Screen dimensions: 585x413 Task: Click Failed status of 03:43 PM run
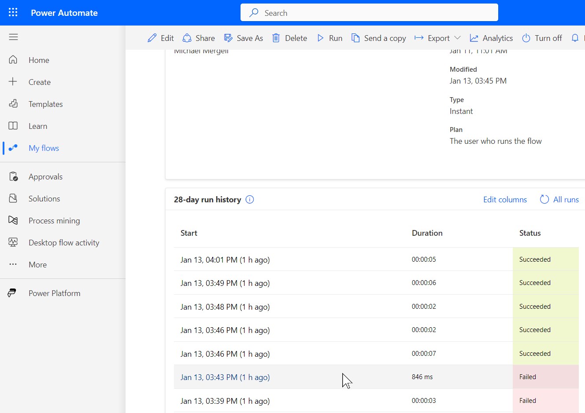coord(528,376)
